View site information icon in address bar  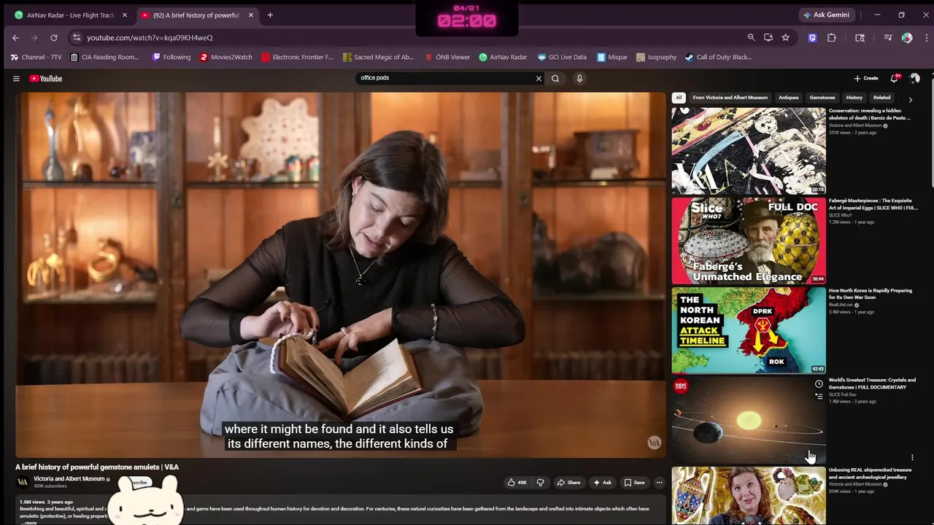pos(77,38)
